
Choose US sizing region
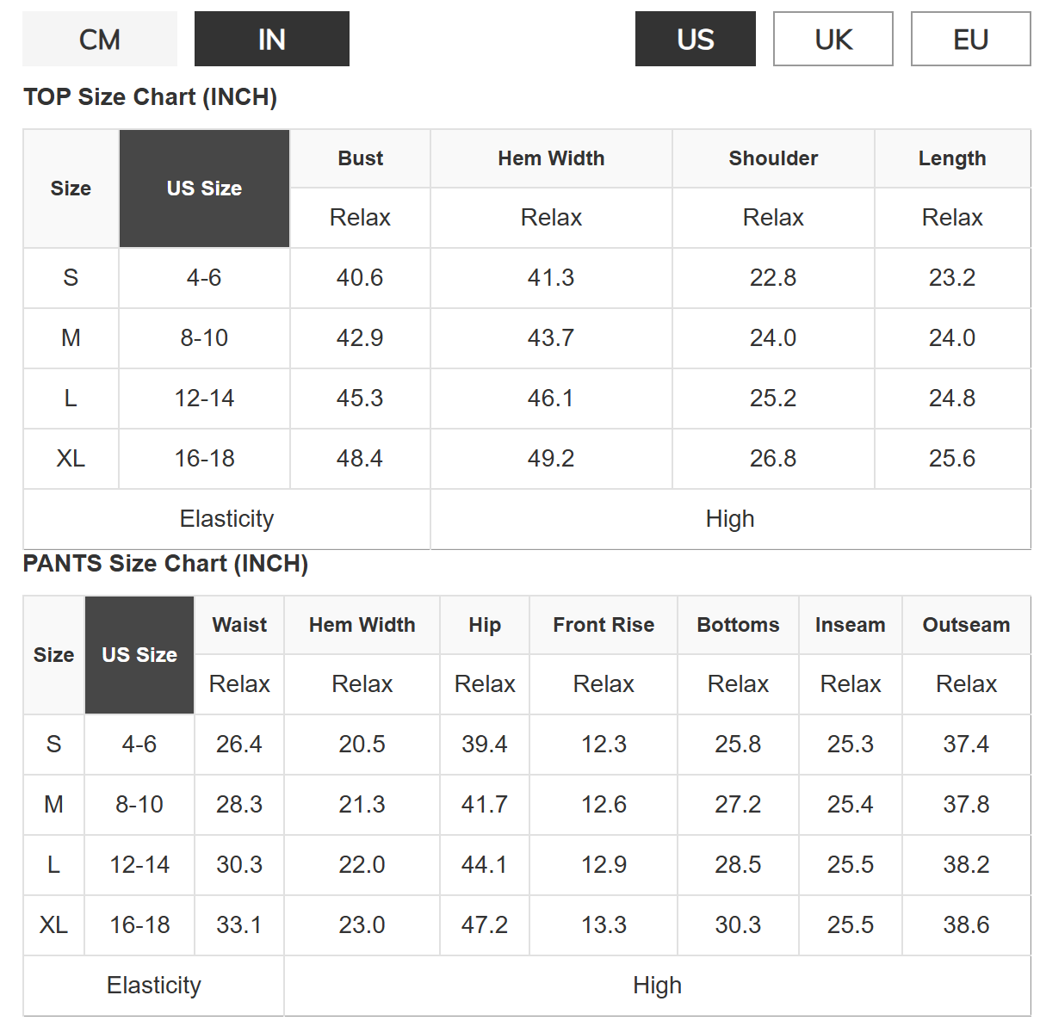tap(696, 39)
